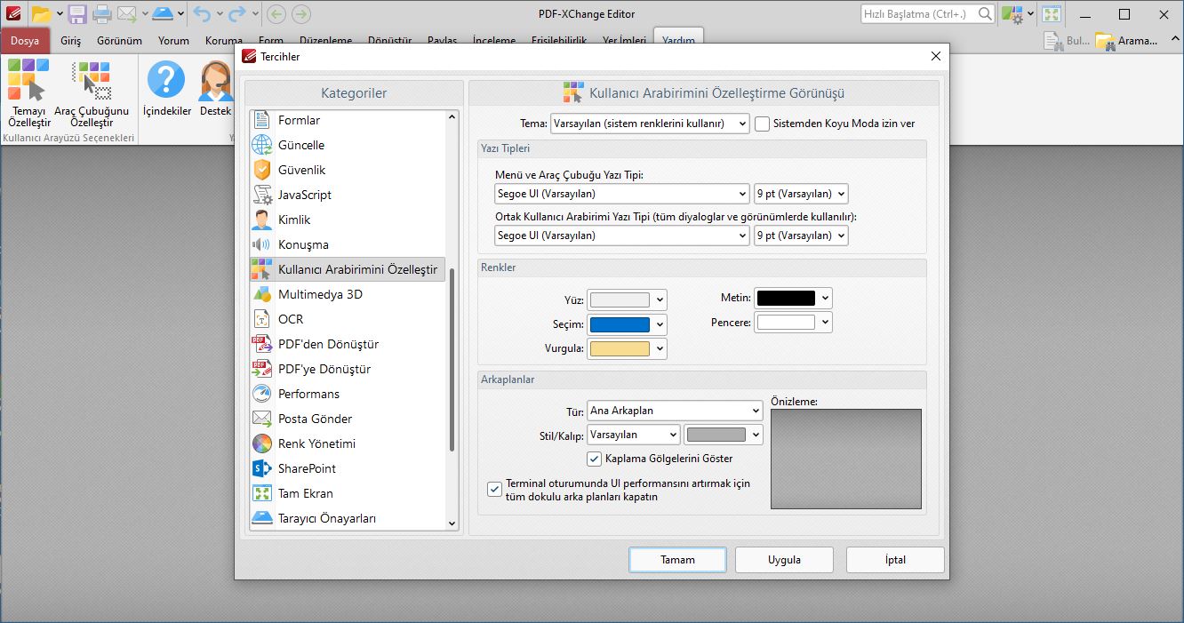1184x623 pixels.
Task: Select the Güvenlik category
Action: (348, 170)
